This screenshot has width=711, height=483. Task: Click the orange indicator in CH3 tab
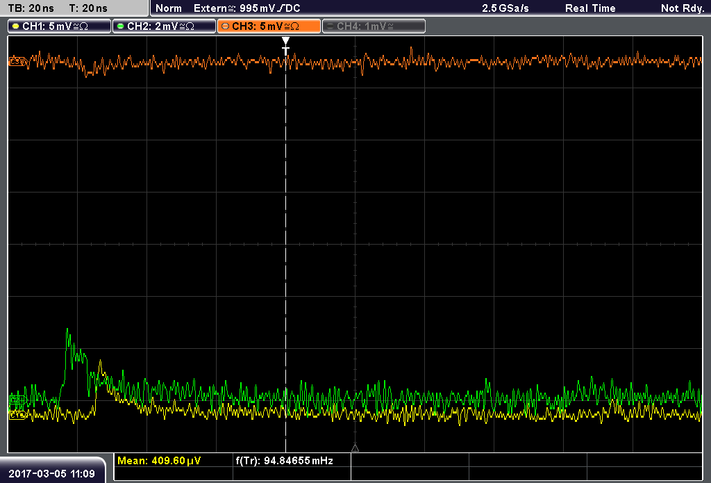(x=226, y=26)
